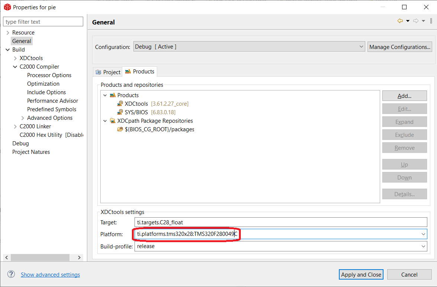Image resolution: width=437 pixels, height=287 pixels.
Task: Open the view menu dots icon
Action: click(x=431, y=21)
